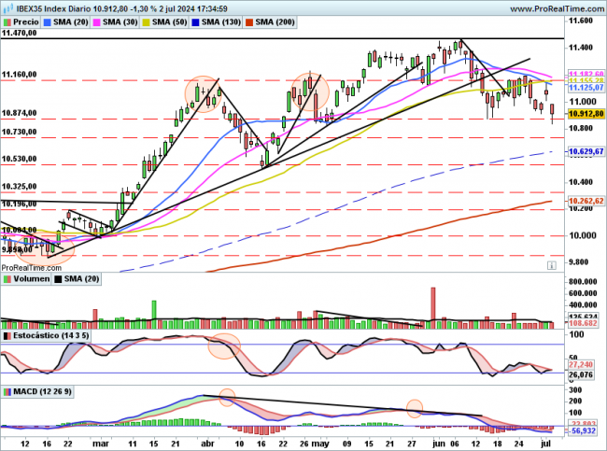This screenshot has width=607, height=451.
Task: Click the 11.600 price axis tick
Action: pos(580,21)
